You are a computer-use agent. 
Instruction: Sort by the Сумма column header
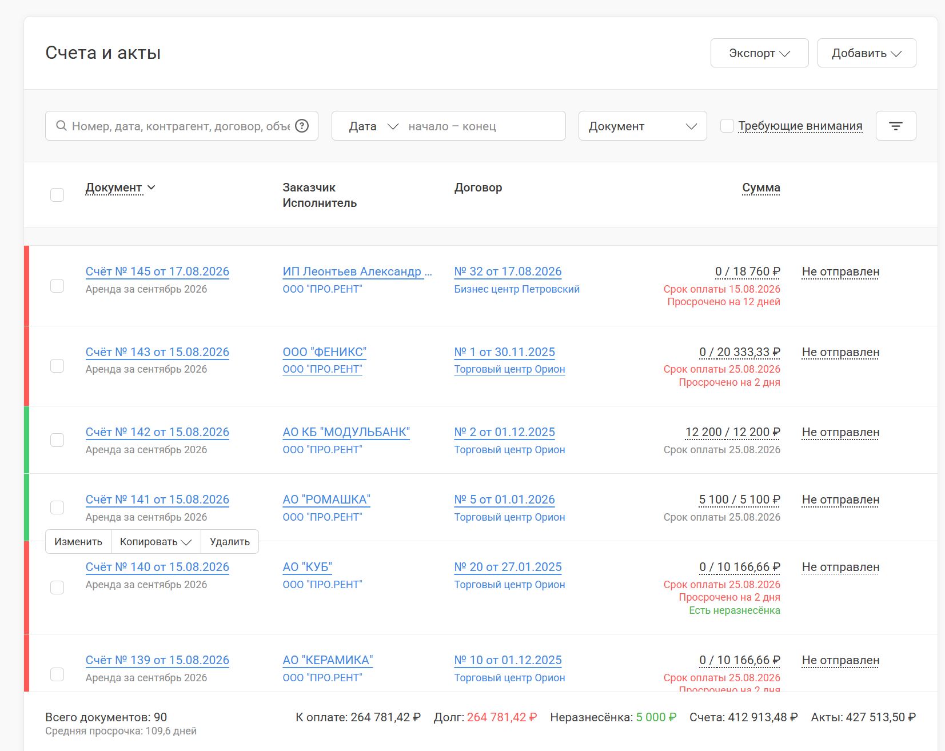(761, 187)
